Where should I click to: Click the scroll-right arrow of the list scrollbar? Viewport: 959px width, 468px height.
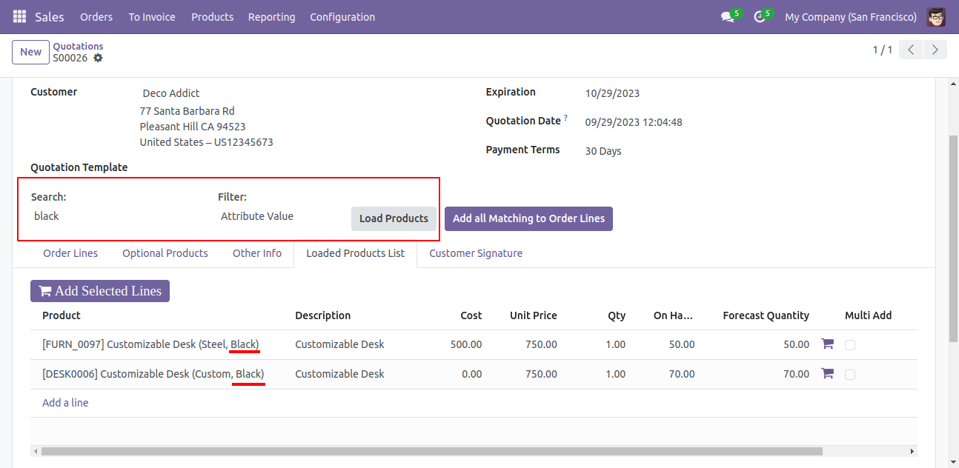913,451
